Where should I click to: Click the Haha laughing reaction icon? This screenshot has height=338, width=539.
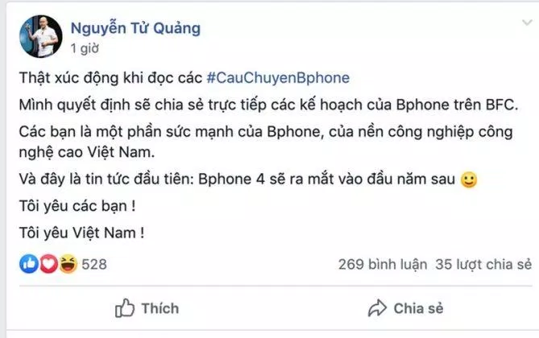(x=68, y=264)
